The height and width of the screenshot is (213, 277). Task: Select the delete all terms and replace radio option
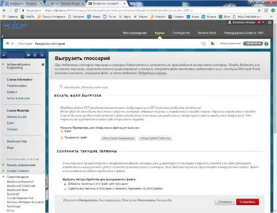[x=65, y=189]
